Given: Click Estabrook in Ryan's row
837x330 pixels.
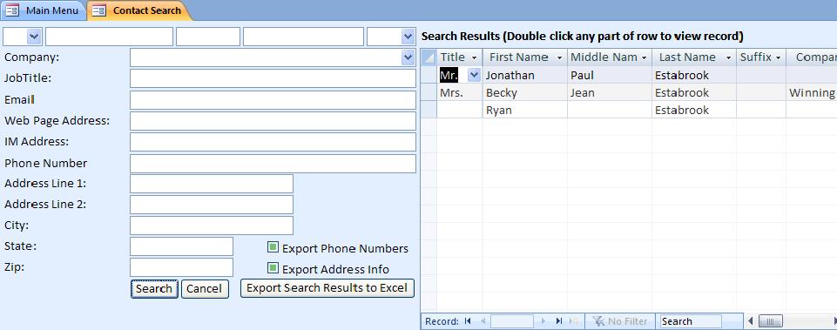Looking at the screenshot, I should (x=694, y=110).
